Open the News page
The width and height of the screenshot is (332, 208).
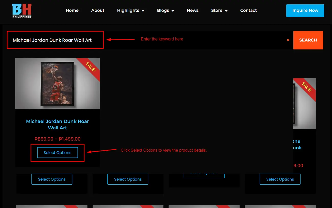point(193,11)
